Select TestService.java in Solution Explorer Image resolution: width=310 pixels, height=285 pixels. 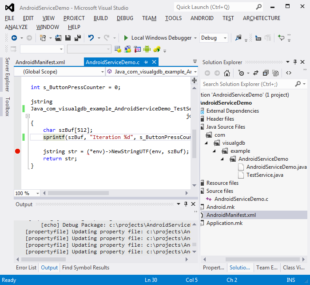click(x=265, y=175)
